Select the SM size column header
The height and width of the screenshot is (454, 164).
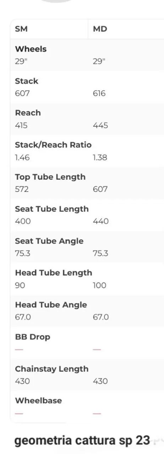pyautogui.click(x=21, y=29)
